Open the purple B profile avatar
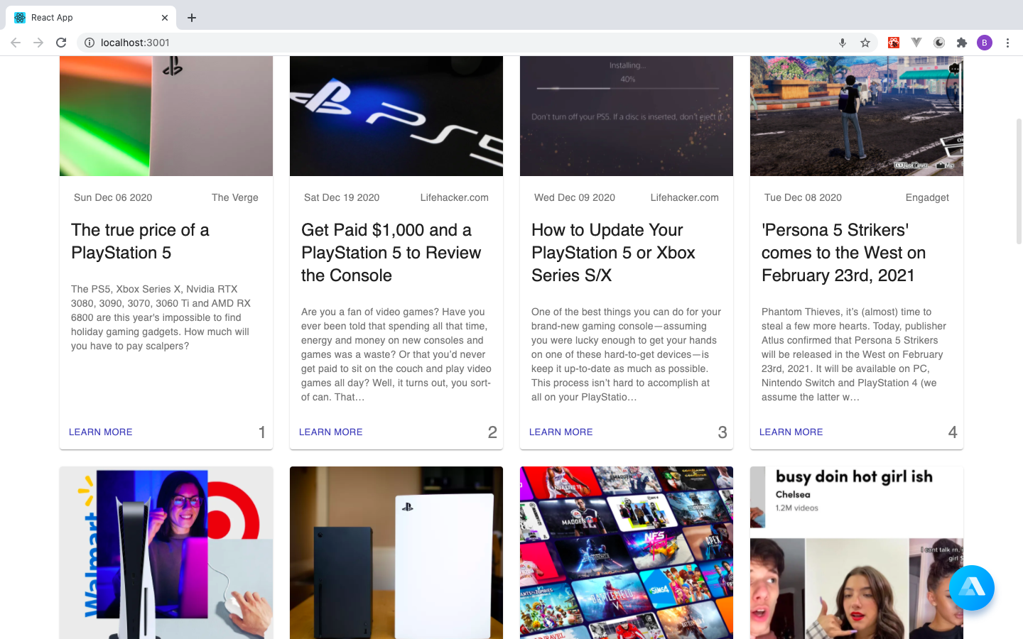 pyautogui.click(x=985, y=43)
